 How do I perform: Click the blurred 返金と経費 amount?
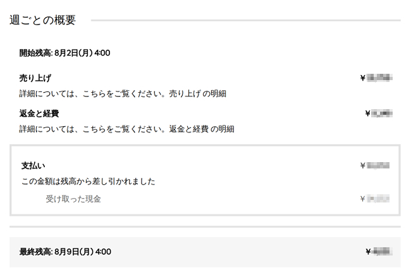(x=383, y=114)
